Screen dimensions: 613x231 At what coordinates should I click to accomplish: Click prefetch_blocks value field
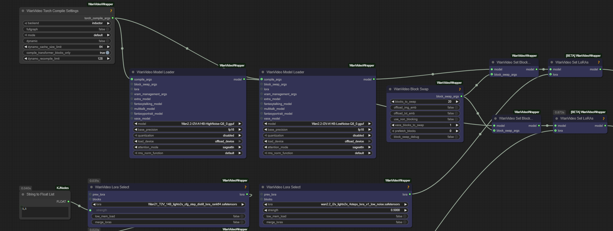425,131
